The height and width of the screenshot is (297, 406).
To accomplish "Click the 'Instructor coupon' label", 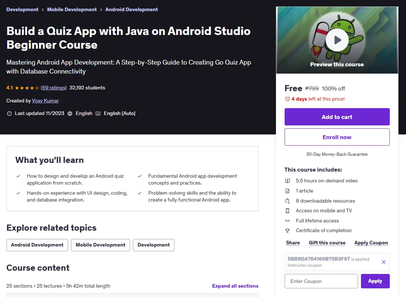I will point(304,265).
